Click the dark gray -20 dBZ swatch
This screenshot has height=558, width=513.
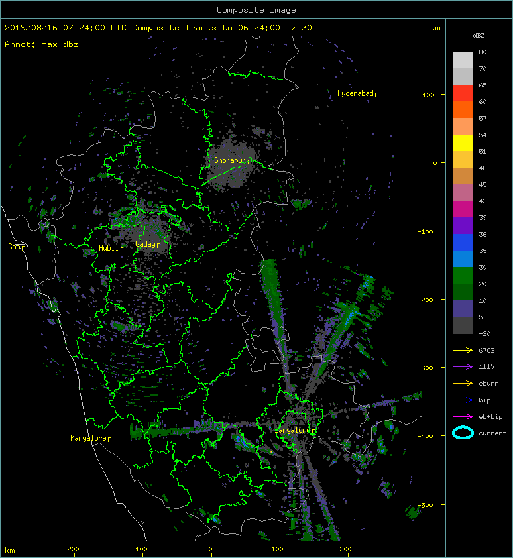pyautogui.click(x=463, y=325)
